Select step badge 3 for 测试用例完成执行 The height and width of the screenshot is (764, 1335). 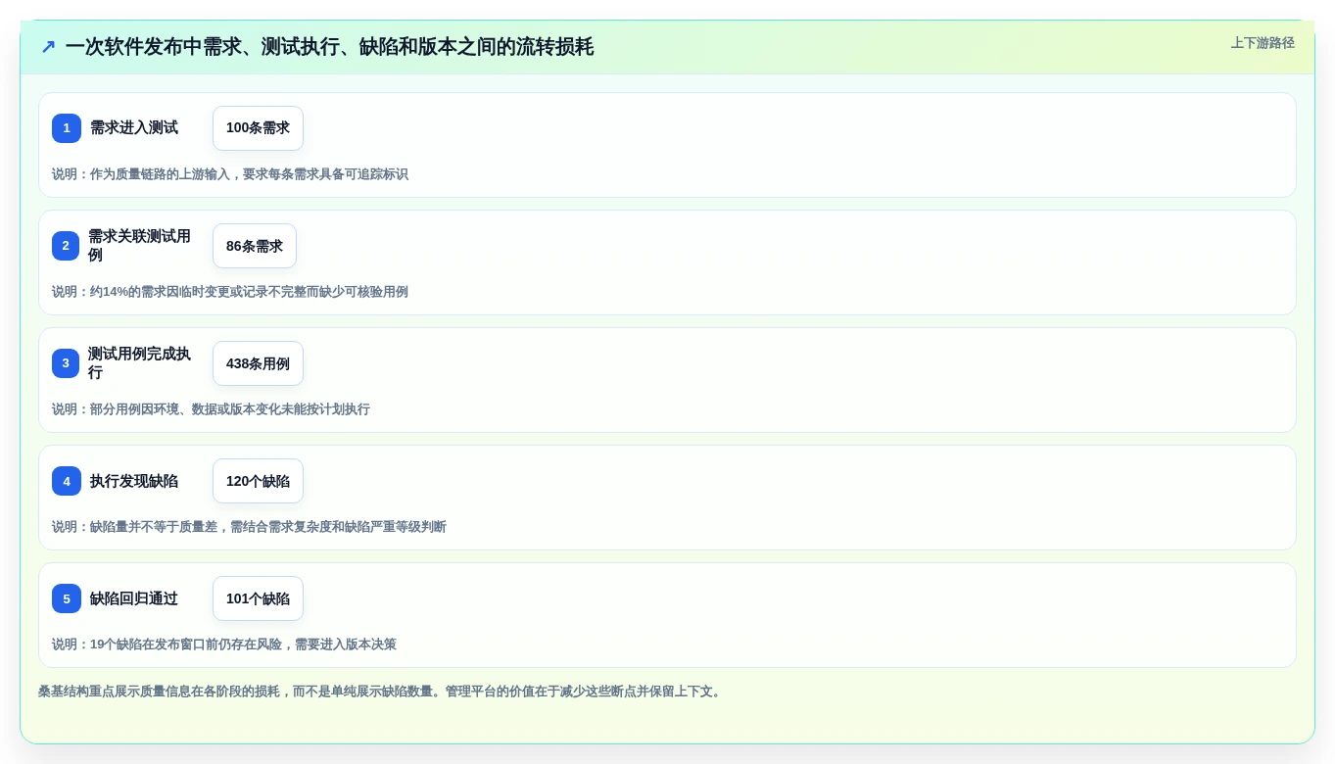[x=66, y=363]
